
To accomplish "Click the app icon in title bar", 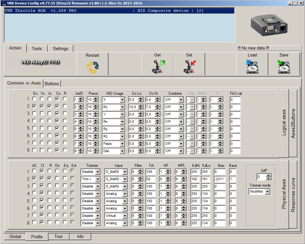I will pos(3,3).
